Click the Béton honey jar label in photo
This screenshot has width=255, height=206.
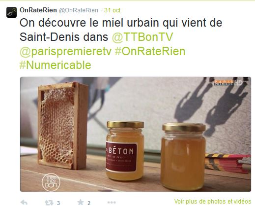coord(121,157)
